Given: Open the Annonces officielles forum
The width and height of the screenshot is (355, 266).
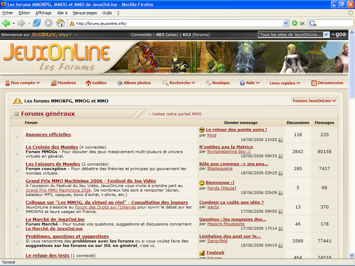Looking at the screenshot, I should click(48, 135).
